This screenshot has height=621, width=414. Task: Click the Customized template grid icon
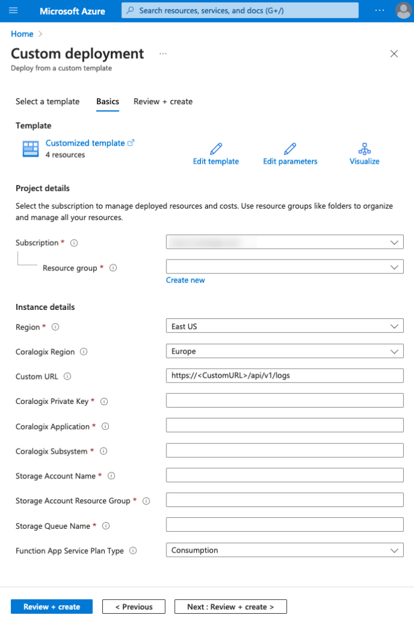click(30, 149)
